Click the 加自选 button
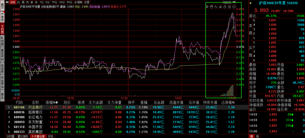The height and width of the screenshot is (138, 305). (x=227, y=2)
